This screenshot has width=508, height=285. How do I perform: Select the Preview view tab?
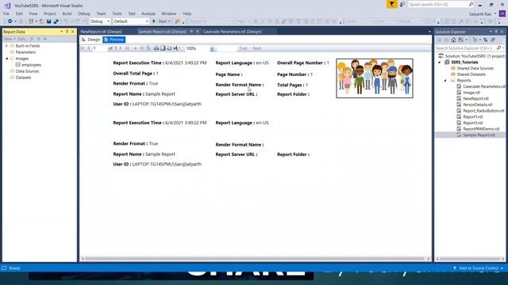(114, 40)
